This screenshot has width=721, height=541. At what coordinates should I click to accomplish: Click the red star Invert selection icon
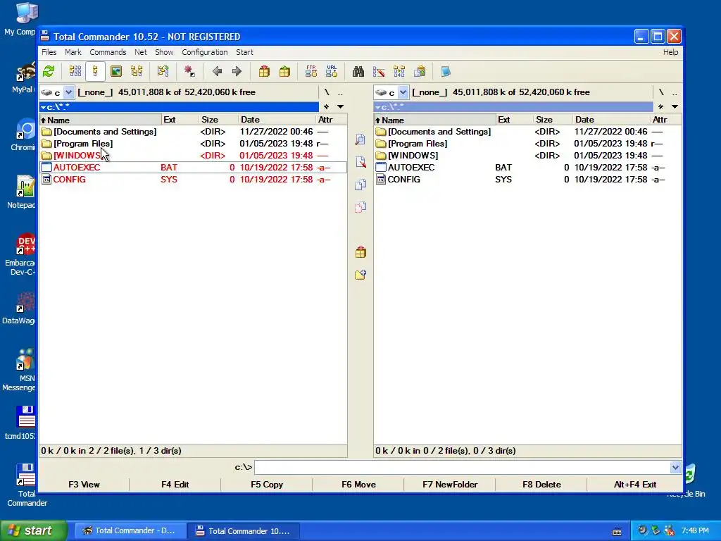click(189, 71)
